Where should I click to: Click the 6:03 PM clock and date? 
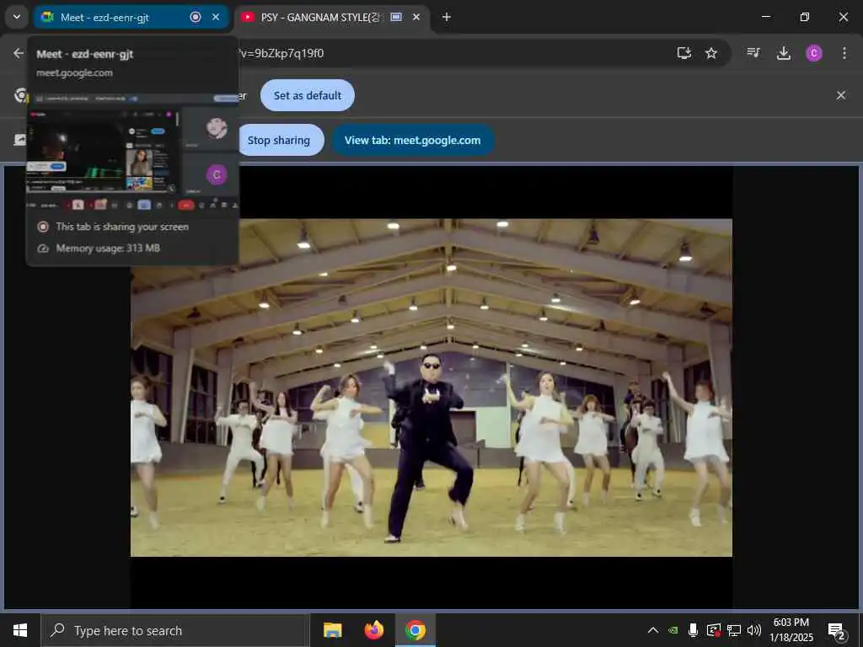pyautogui.click(x=791, y=630)
